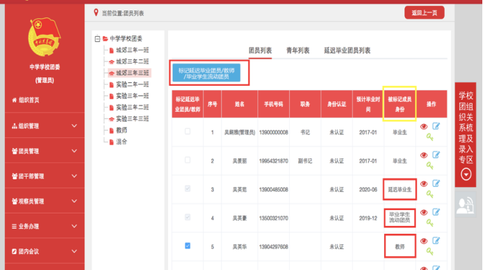This screenshot has width=483, height=270.
Task: Expand the 组织管理 sidebar menu
Action: [45, 126]
